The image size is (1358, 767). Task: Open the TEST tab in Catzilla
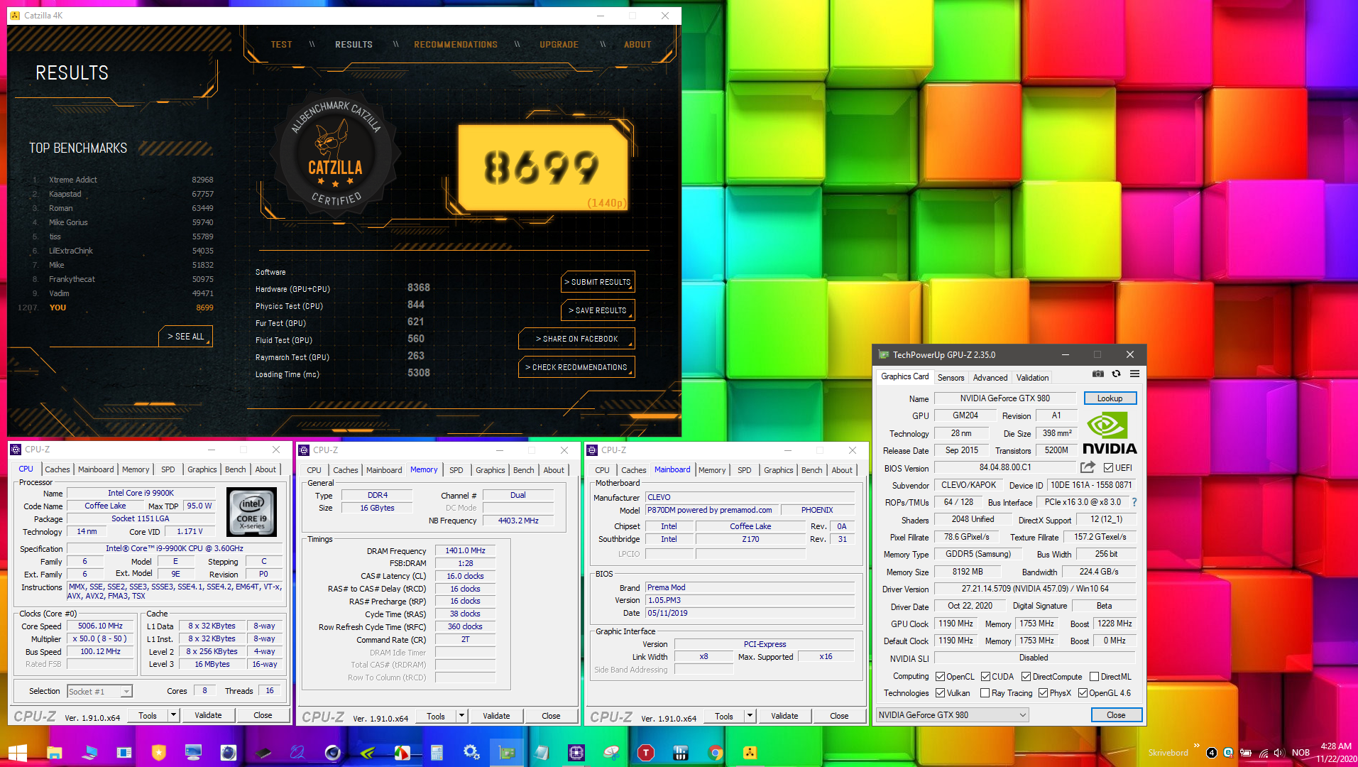point(281,44)
